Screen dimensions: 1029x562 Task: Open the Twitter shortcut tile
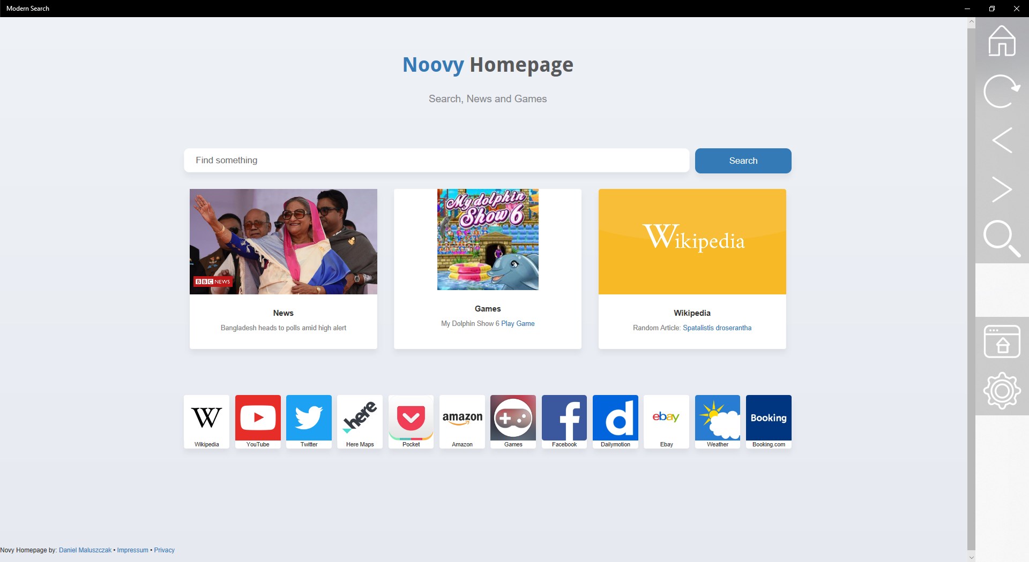pos(309,422)
